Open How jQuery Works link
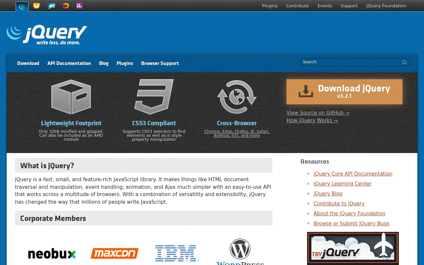Screen dimensions: 424x265 tap(312, 121)
